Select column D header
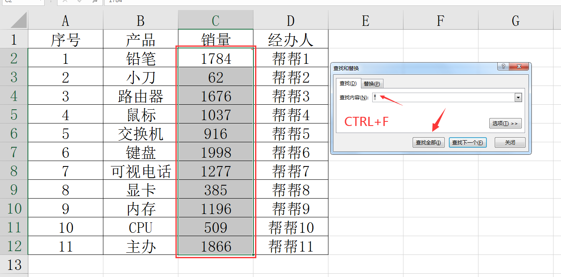561x277 pixels. (x=291, y=20)
